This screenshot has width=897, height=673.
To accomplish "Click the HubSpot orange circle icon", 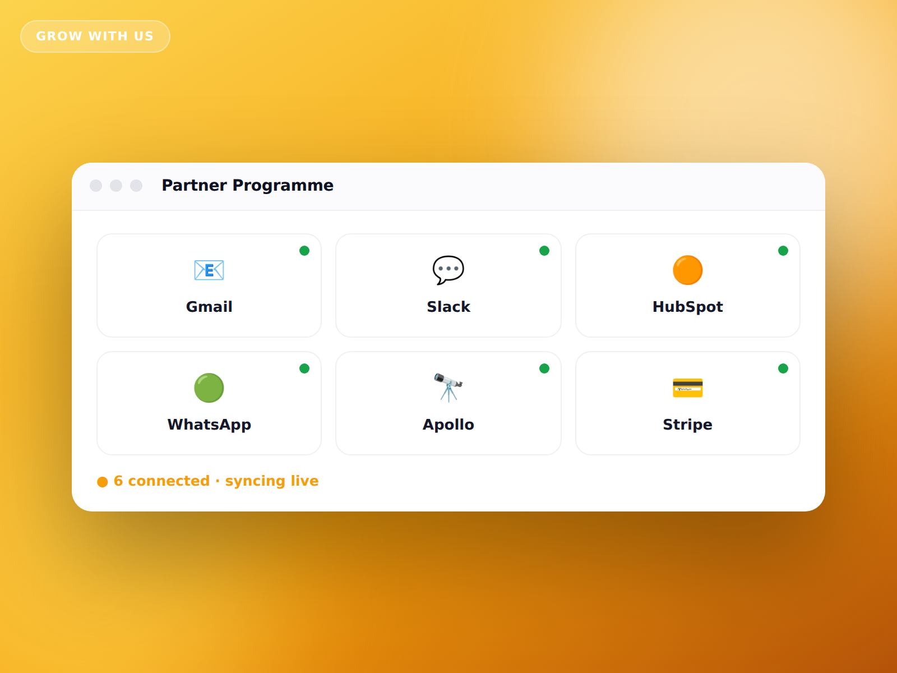I will click(688, 270).
